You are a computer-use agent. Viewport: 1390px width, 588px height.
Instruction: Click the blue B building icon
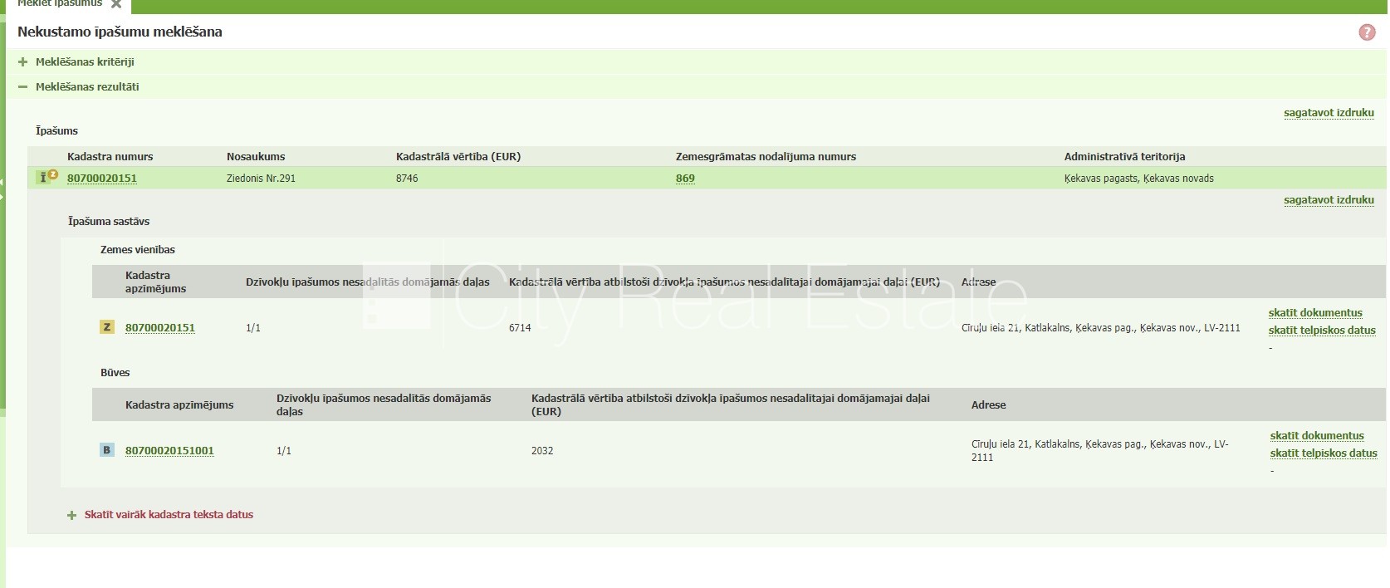(x=107, y=450)
